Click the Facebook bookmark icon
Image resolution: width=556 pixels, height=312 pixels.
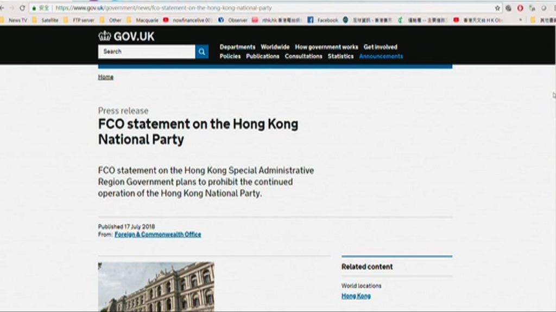pyautogui.click(x=311, y=19)
